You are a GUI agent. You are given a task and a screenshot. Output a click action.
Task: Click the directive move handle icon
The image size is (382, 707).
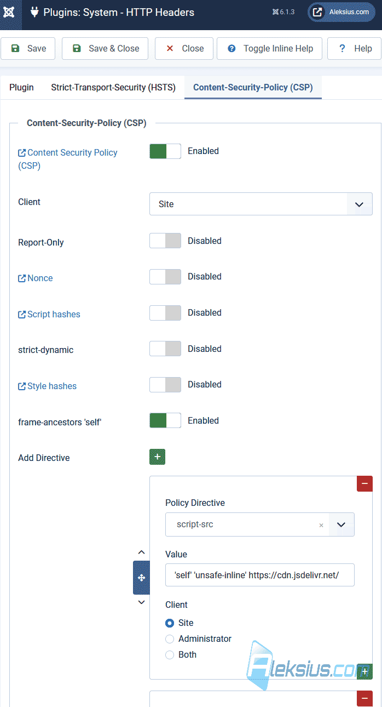(141, 578)
